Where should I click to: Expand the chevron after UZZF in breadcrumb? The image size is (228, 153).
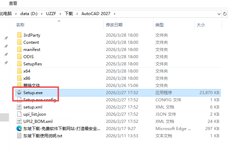coord(62,14)
